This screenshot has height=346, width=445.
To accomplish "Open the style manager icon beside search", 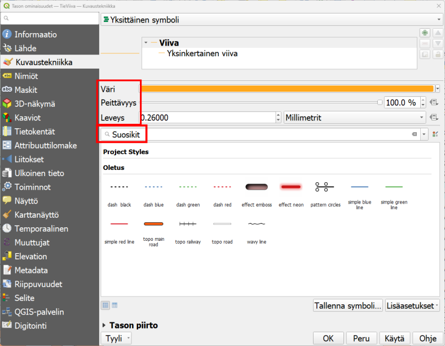I will click(x=435, y=134).
